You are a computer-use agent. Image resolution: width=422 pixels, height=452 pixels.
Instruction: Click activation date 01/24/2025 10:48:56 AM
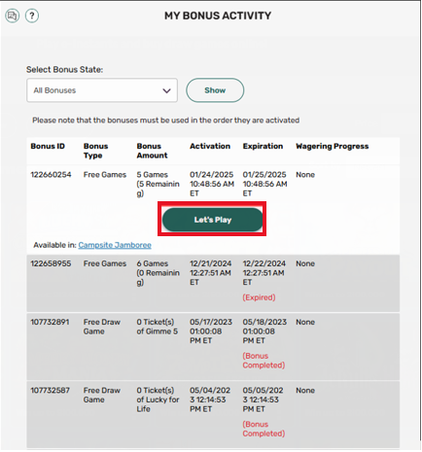212,184
